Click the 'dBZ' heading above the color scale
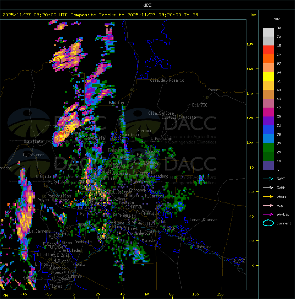The image size is (295, 299). click(277, 19)
